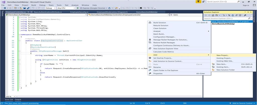Switch to BasicAuthenticationAttribute.cs tab
This screenshot has width=257, height=105.
(x=48, y=12)
